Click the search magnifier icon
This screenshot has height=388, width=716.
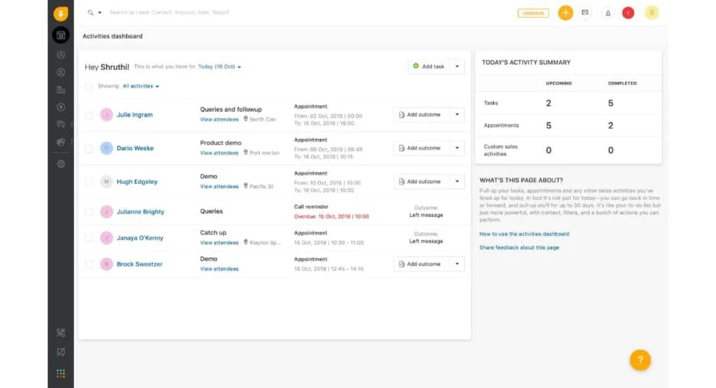[90, 13]
